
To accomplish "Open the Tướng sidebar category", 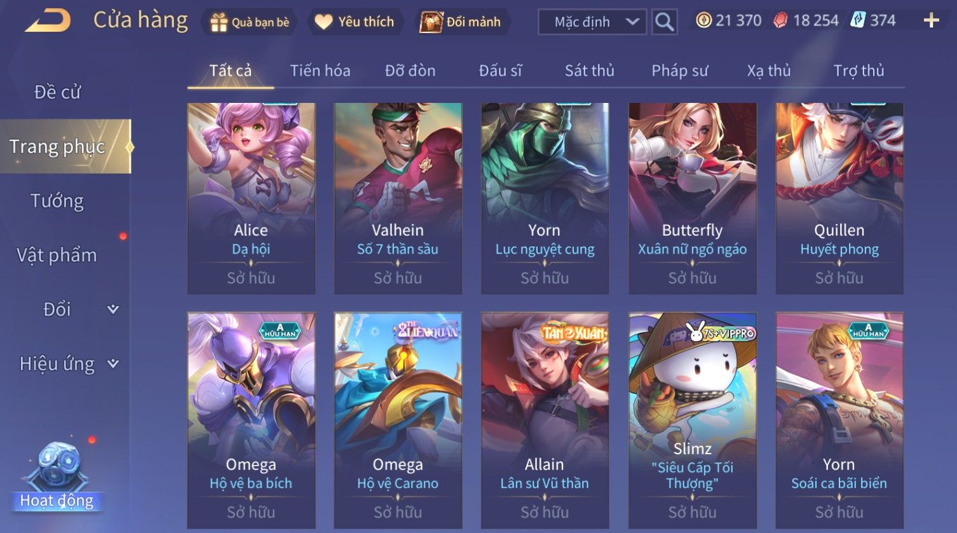I will [x=57, y=201].
